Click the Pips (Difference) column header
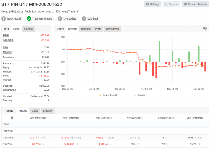 coord(104,118)
